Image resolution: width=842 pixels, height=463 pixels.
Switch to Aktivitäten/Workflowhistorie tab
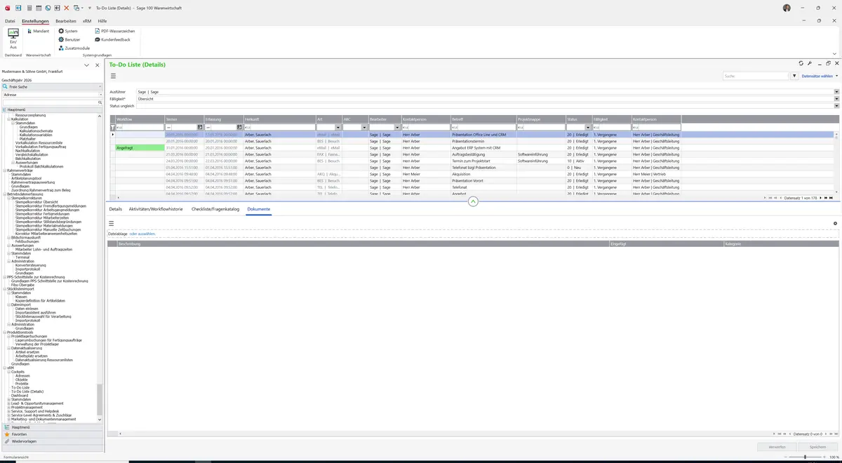[156, 209]
